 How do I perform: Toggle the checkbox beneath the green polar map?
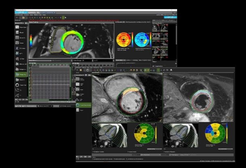(x=129, y=152)
